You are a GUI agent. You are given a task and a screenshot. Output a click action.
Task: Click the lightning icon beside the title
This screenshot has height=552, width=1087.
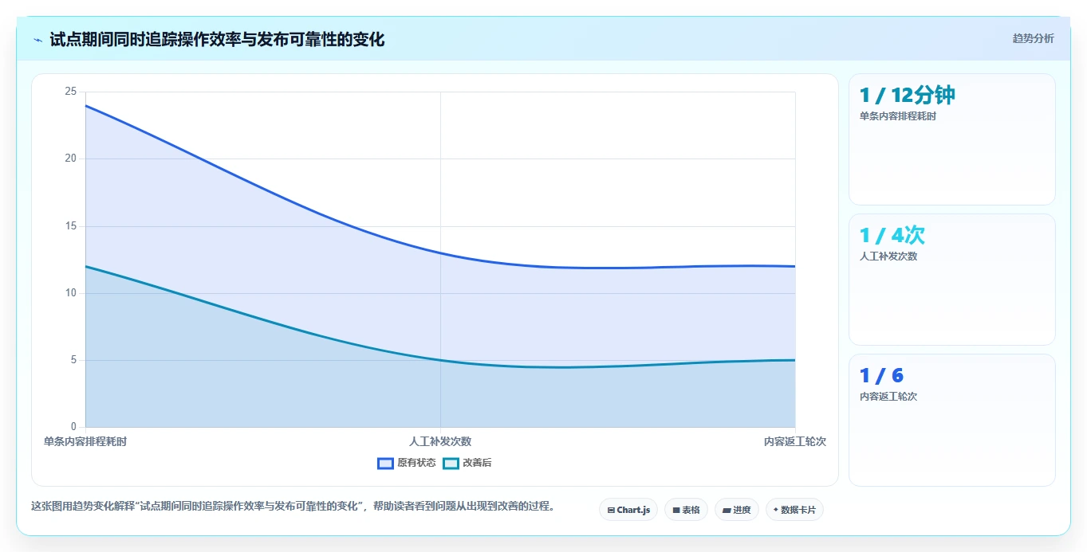[x=37, y=40]
